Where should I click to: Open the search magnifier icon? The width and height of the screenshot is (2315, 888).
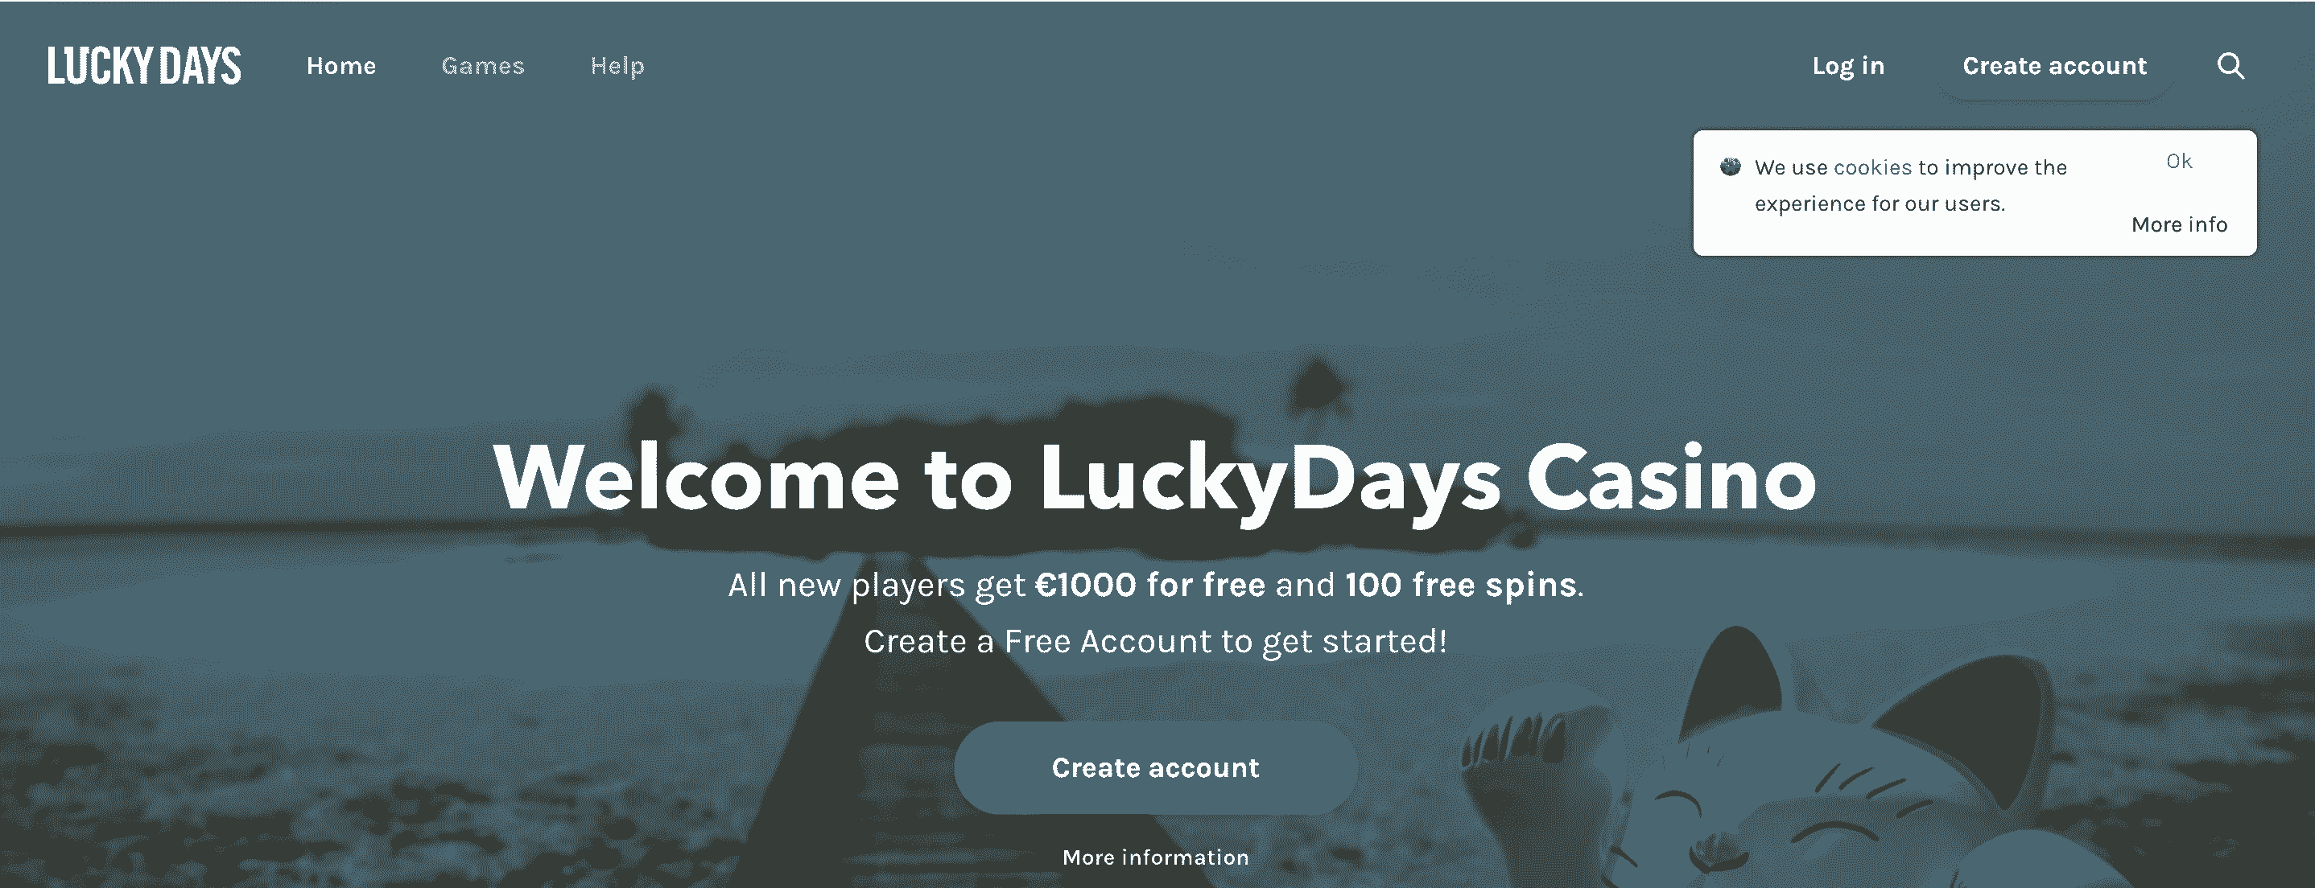[2230, 65]
